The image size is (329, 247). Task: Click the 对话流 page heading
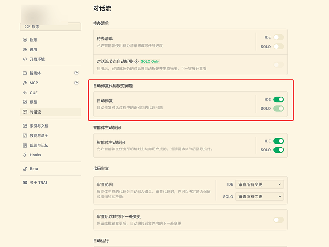pos(102,8)
